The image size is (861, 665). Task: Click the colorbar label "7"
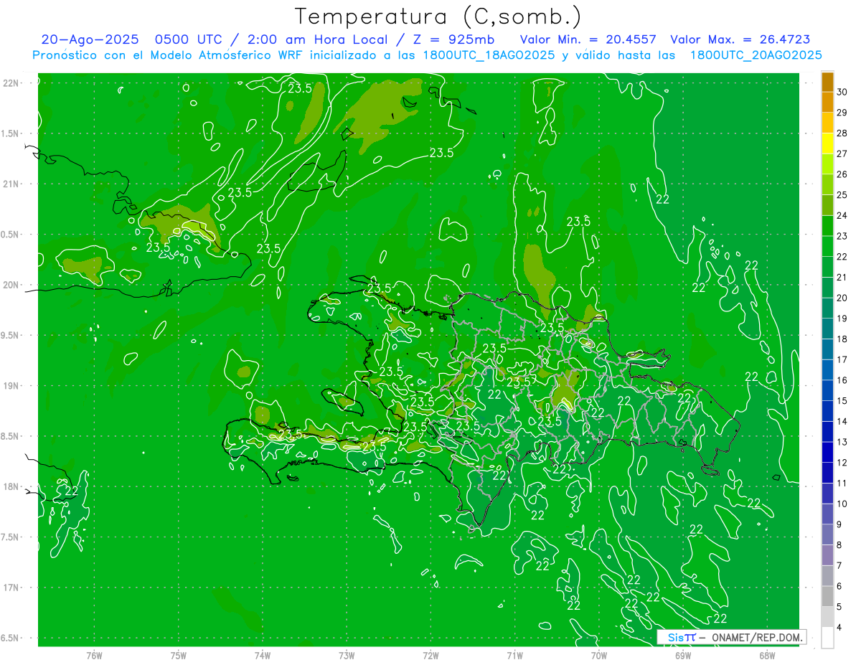pos(839,566)
